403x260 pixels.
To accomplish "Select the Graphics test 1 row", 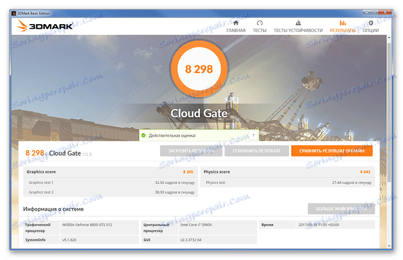I will pyautogui.click(x=111, y=183).
